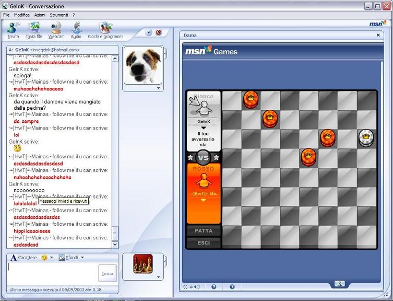Screen dimensions: 393x301
Task: Click the game sound speaker icon
Action: [197, 287]
